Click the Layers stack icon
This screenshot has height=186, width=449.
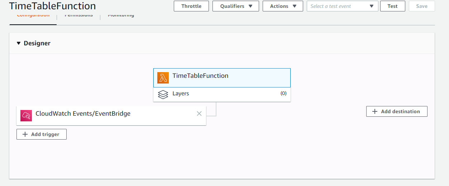tap(163, 95)
